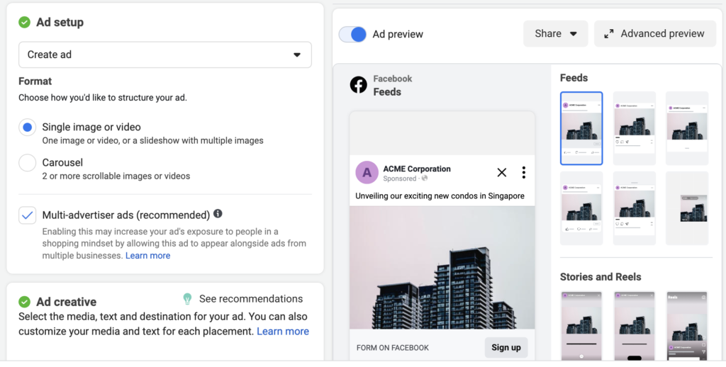Select the second Feeds thumbnail in top row
The width and height of the screenshot is (726, 367).
point(635,129)
